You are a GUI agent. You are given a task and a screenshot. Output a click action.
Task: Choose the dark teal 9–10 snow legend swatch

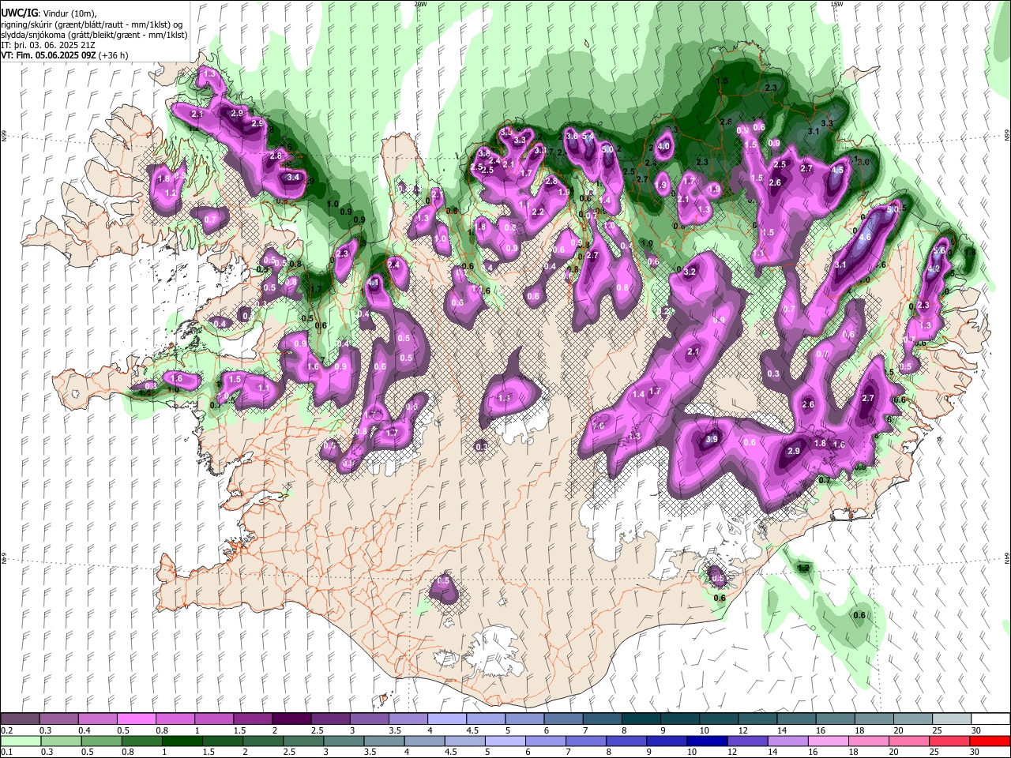click(679, 719)
